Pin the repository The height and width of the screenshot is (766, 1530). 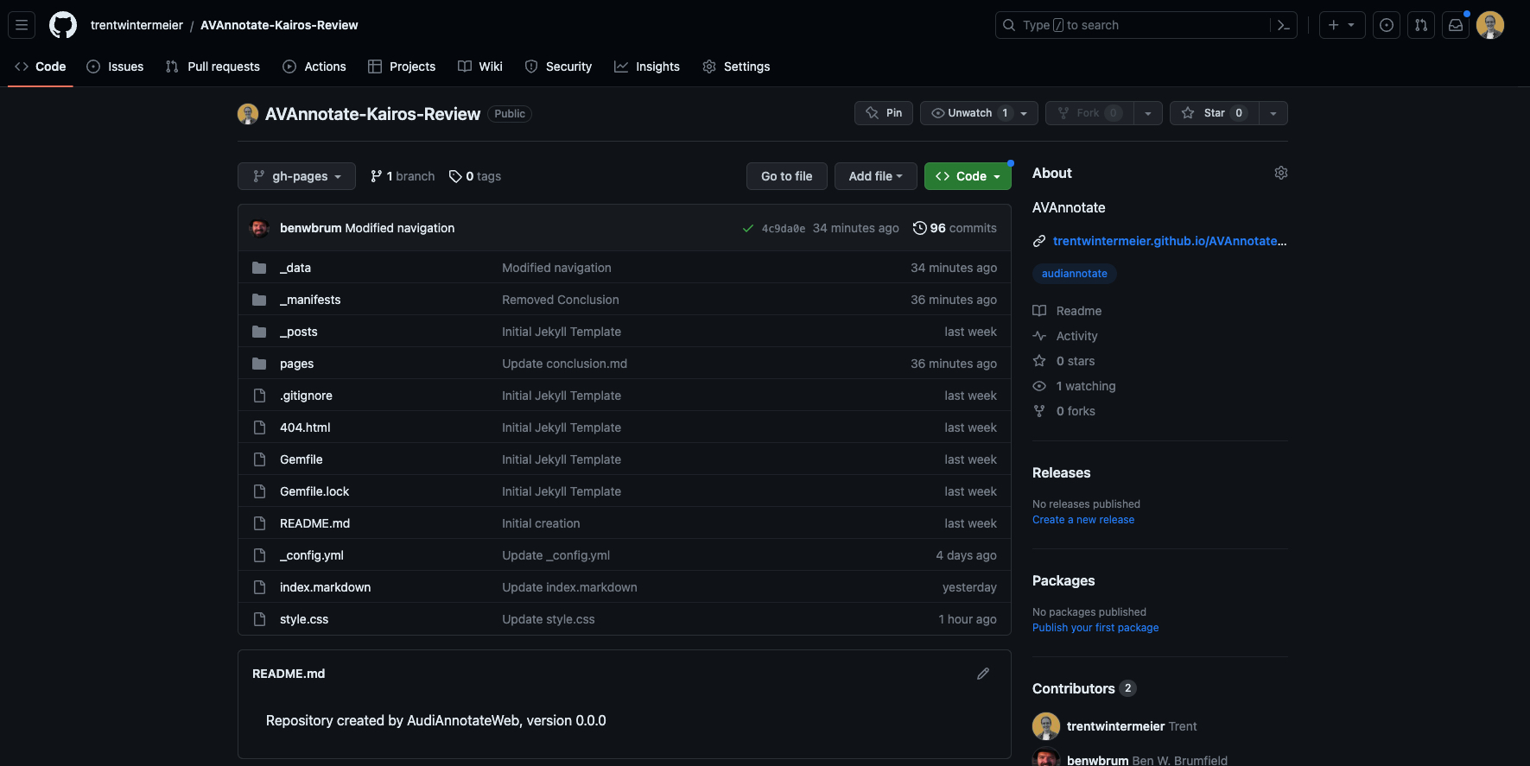[x=884, y=113]
